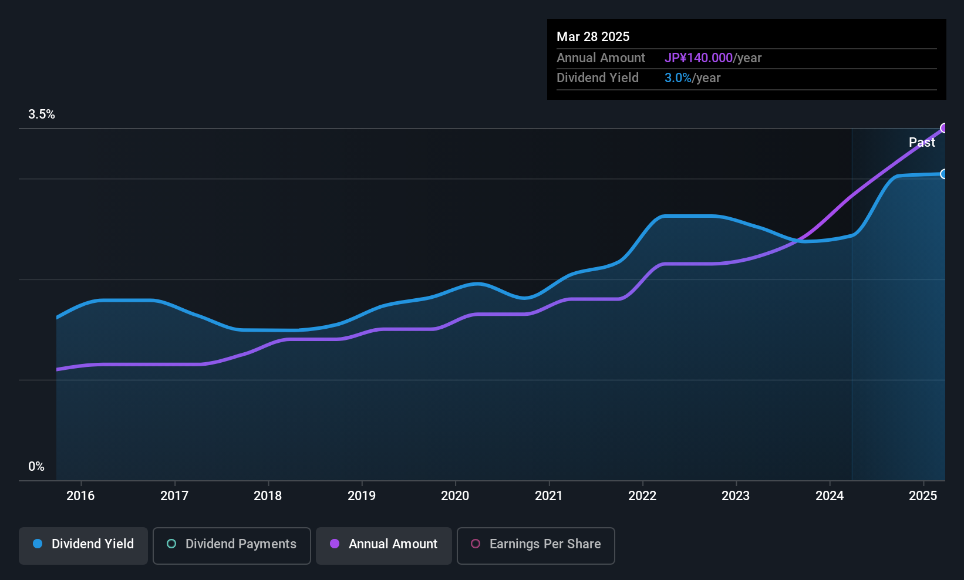Click the pink ring beside Earnings Per Share
The image size is (964, 580).
(476, 544)
